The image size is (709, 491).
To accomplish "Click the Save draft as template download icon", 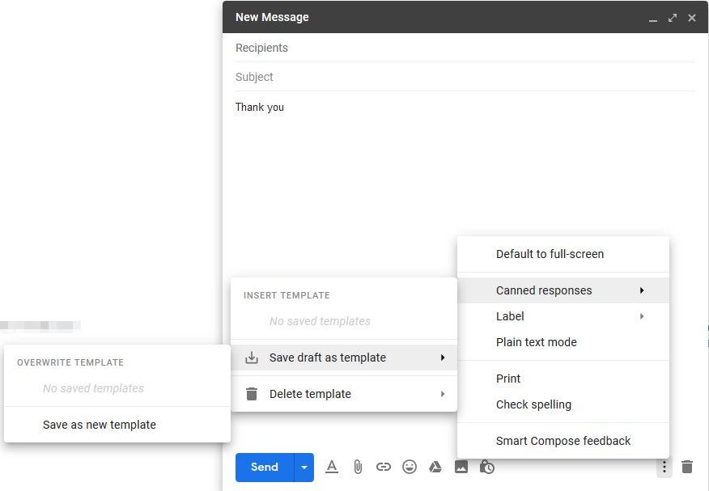I will 251,358.
